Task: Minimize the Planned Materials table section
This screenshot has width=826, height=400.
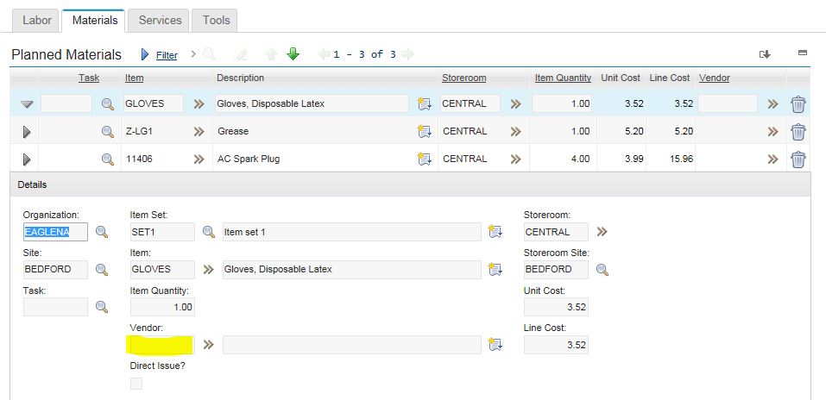Action: (803, 53)
